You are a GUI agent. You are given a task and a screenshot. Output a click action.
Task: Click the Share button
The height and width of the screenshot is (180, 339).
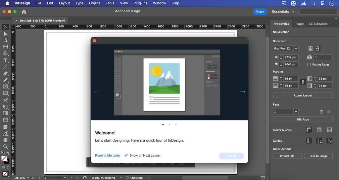click(260, 12)
